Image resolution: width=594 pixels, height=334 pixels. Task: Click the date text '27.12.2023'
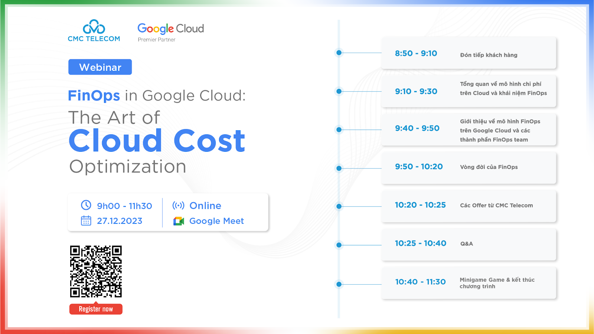120,221
